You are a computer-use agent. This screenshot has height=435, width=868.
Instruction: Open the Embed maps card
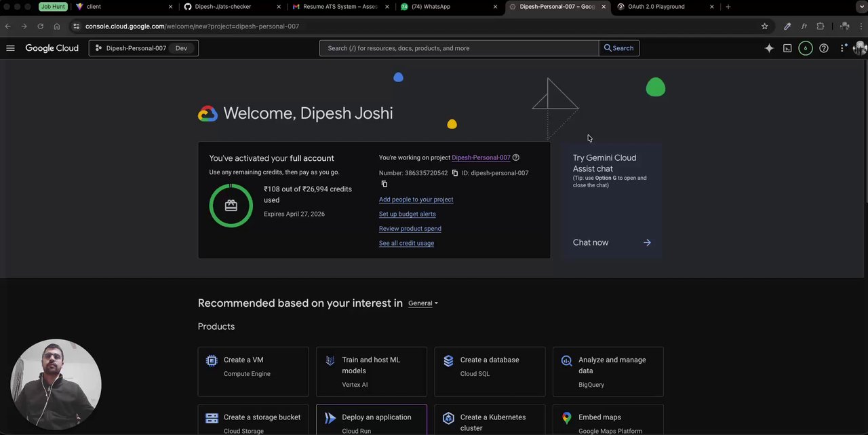(x=608, y=420)
